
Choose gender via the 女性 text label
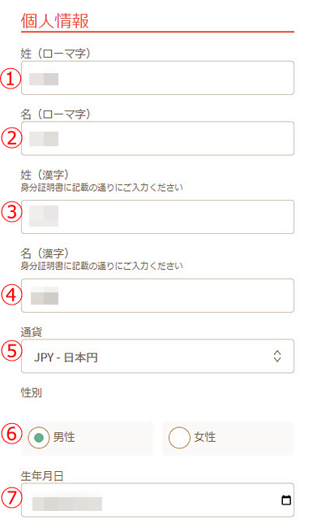pyautogui.click(x=205, y=437)
